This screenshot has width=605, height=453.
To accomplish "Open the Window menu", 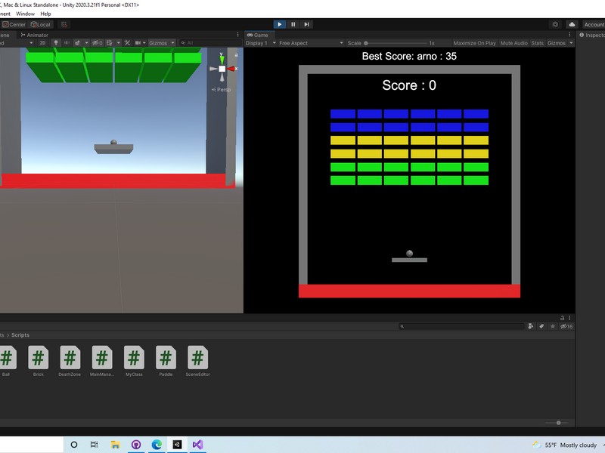I will coord(25,14).
